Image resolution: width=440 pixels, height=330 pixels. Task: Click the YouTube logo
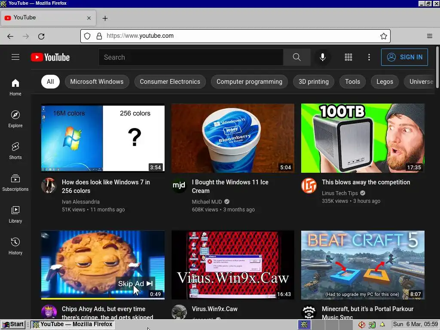pyautogui.click(x=50, y=57)
